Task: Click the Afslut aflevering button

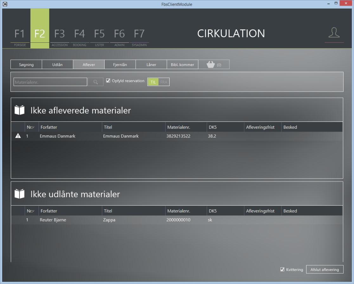Action: click(x=325, y=269)
